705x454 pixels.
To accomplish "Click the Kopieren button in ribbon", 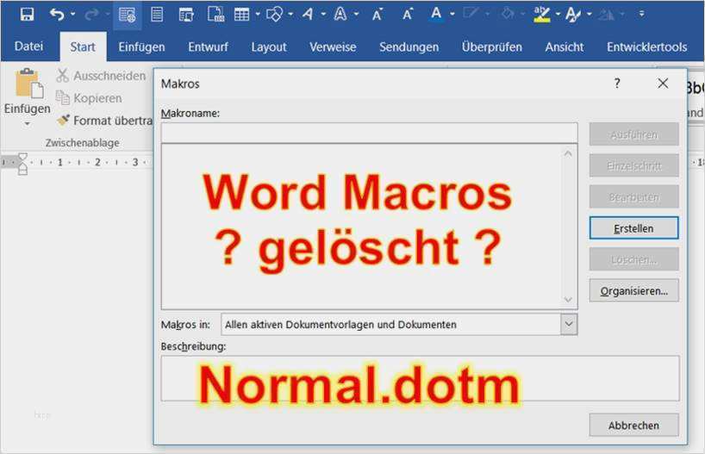I will click(89, 98).
